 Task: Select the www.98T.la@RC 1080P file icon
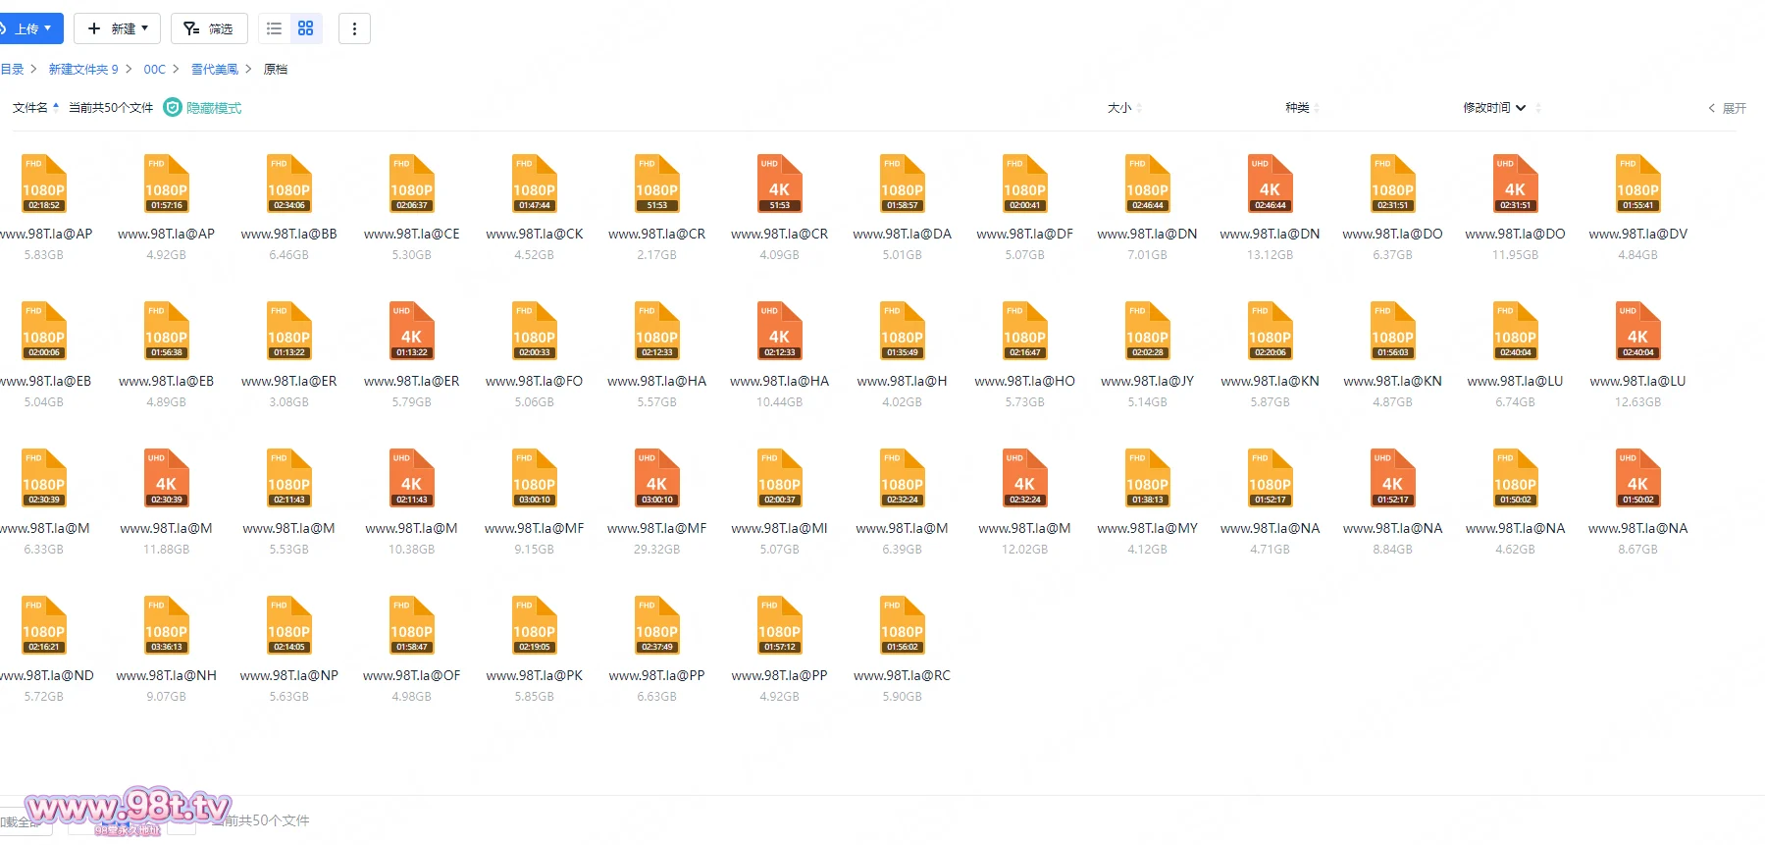(902, 626)
